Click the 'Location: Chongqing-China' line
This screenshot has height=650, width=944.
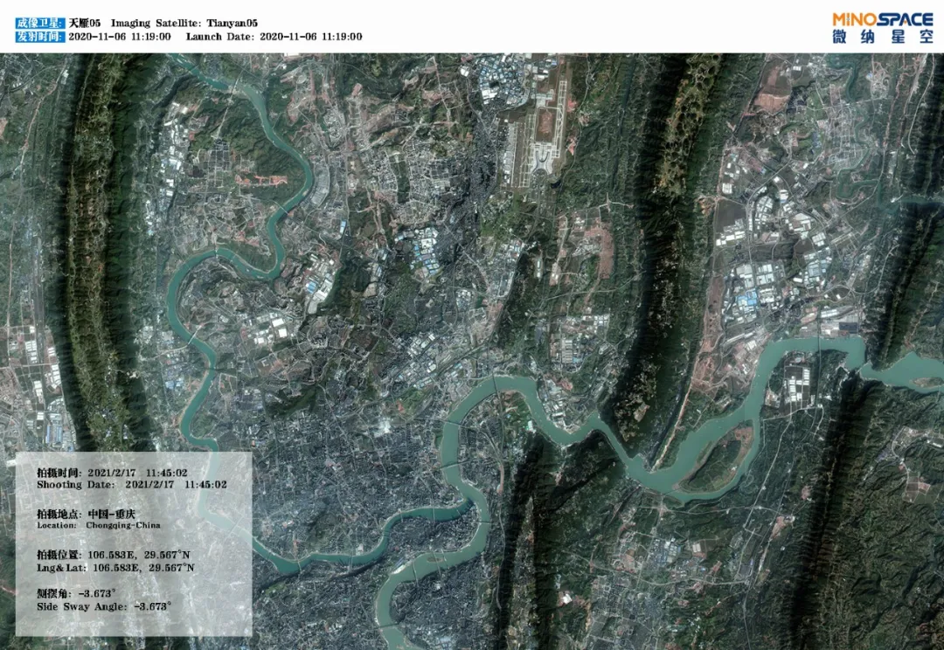click(x=99, y=525)
